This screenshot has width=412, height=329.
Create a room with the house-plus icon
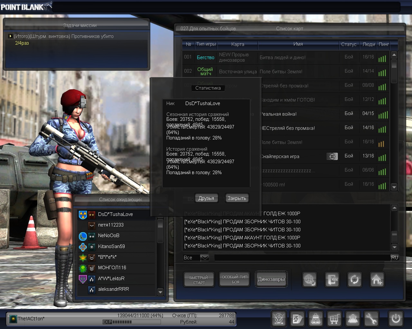[x=377, y=280]
